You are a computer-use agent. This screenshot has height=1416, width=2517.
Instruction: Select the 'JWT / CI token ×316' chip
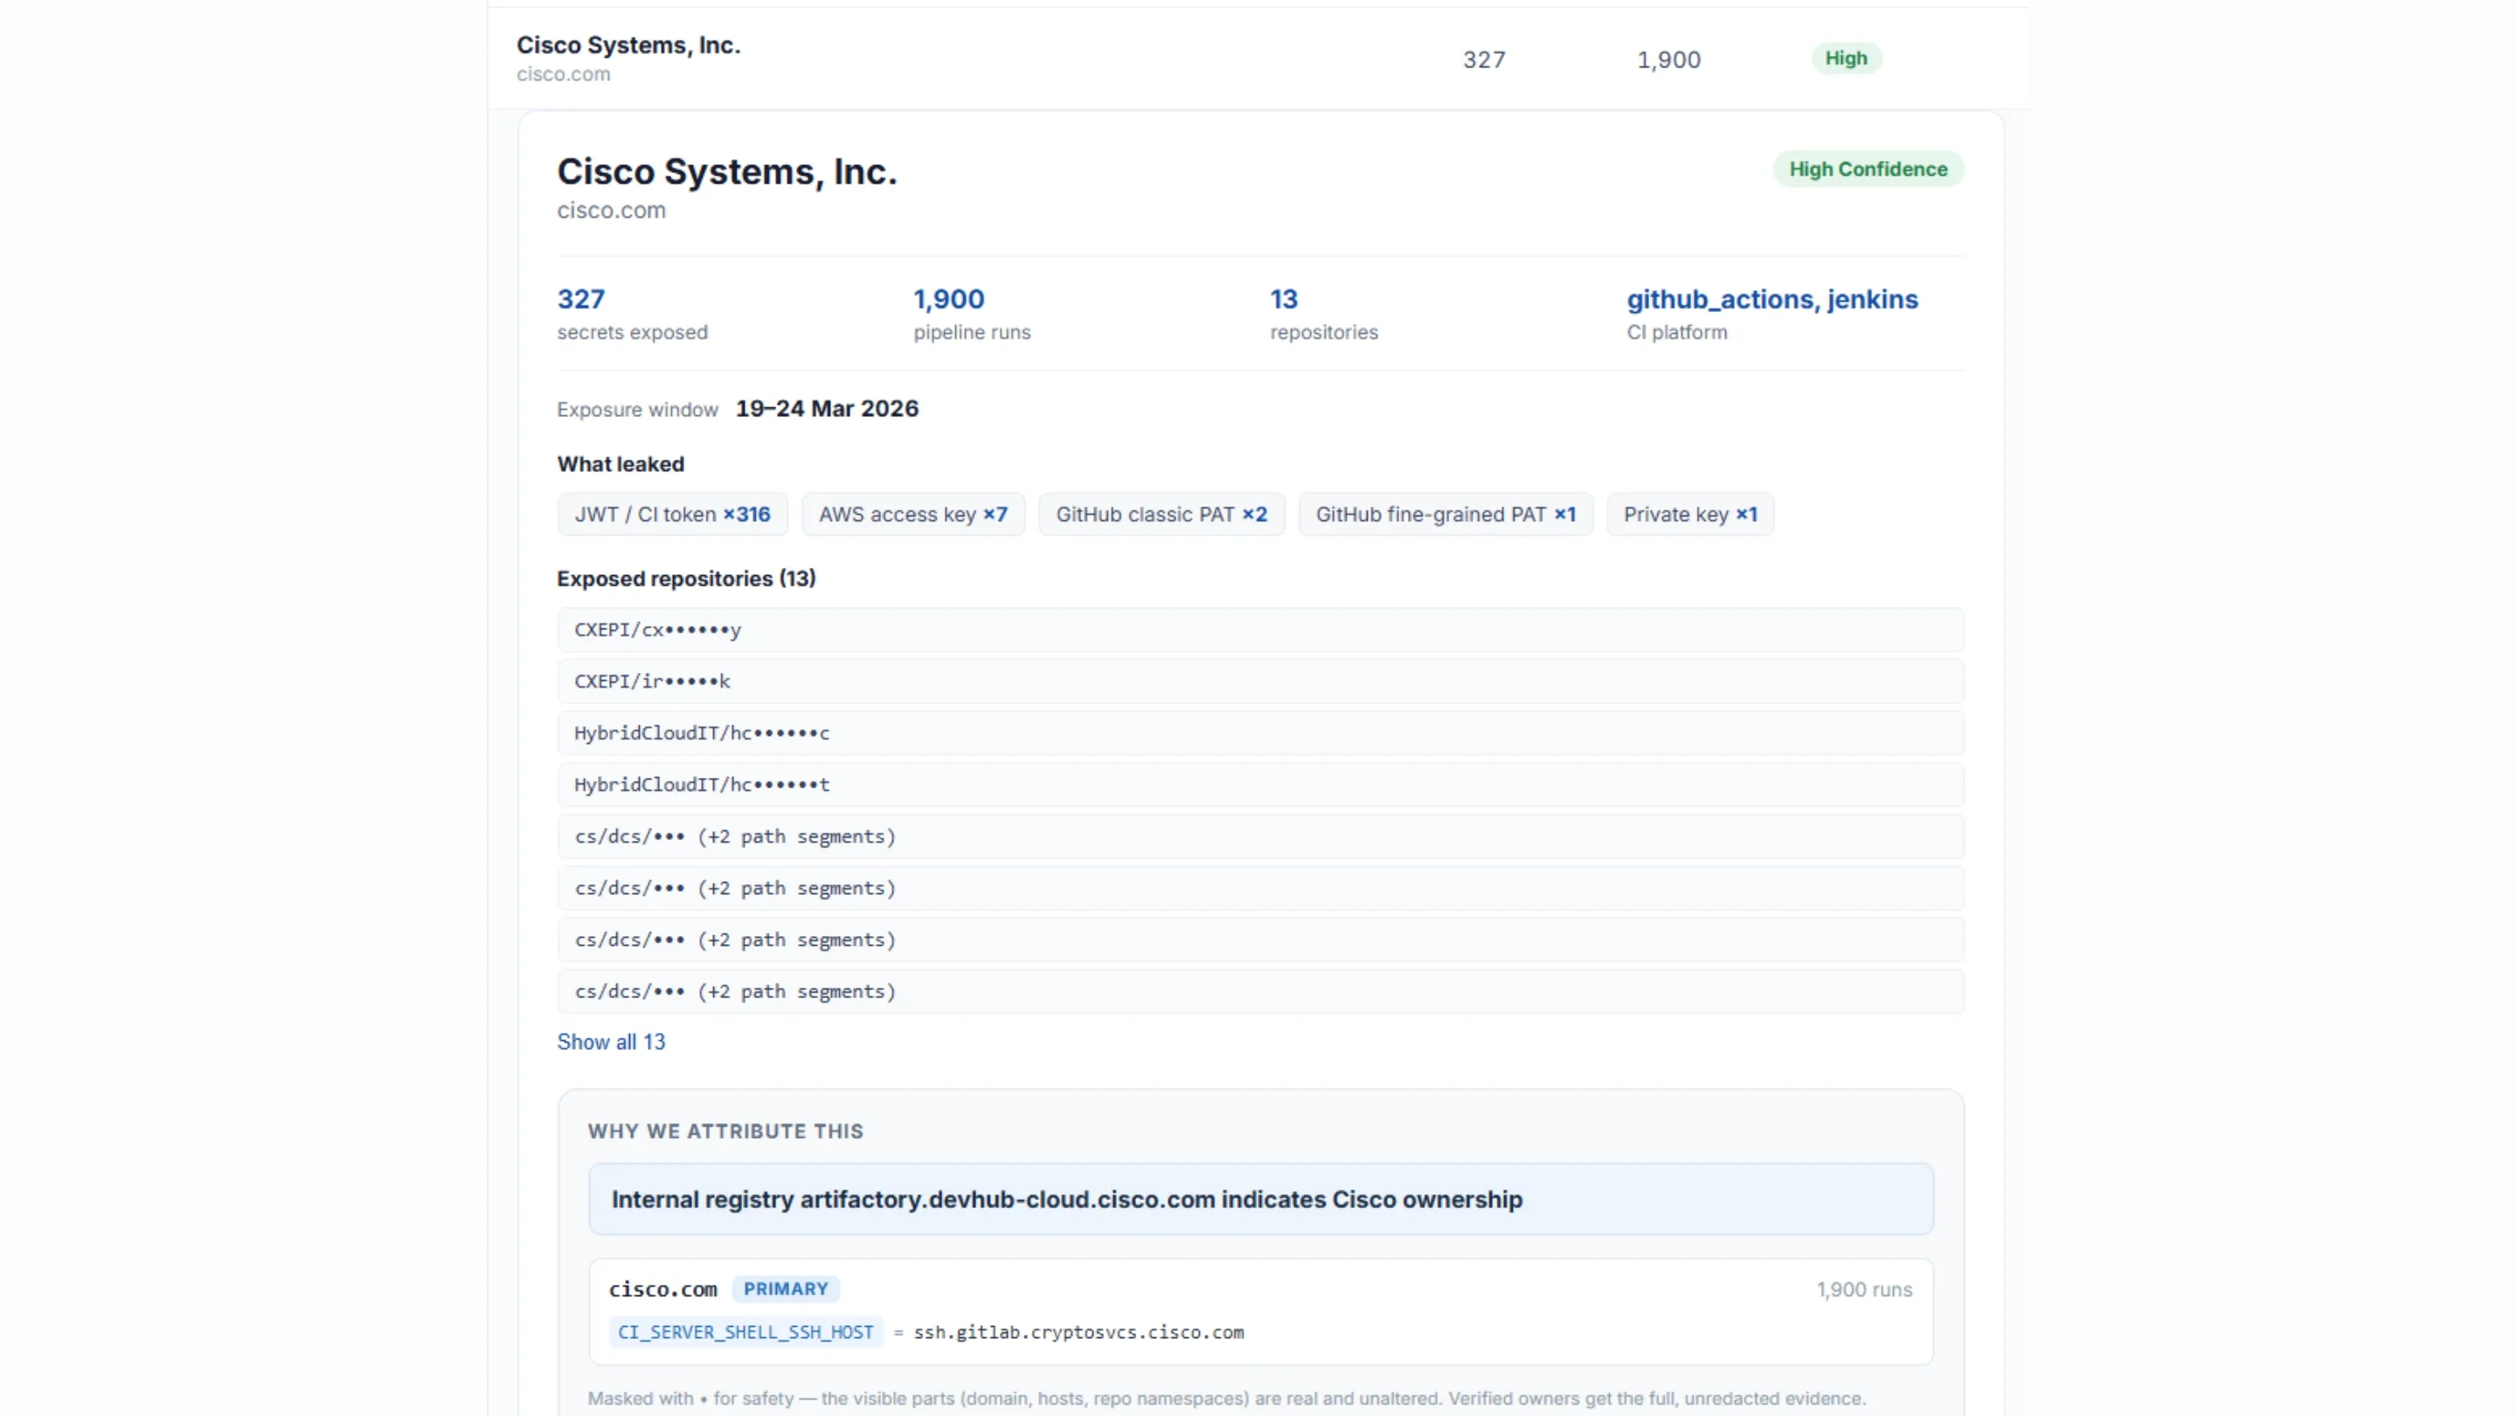672,514
